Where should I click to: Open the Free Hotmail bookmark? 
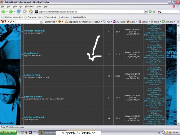tap(49, 17)
